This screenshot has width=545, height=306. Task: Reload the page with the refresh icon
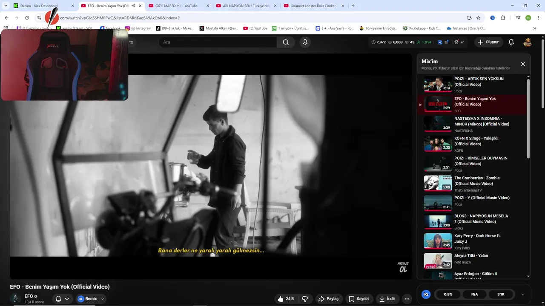(x=27, y=18)
